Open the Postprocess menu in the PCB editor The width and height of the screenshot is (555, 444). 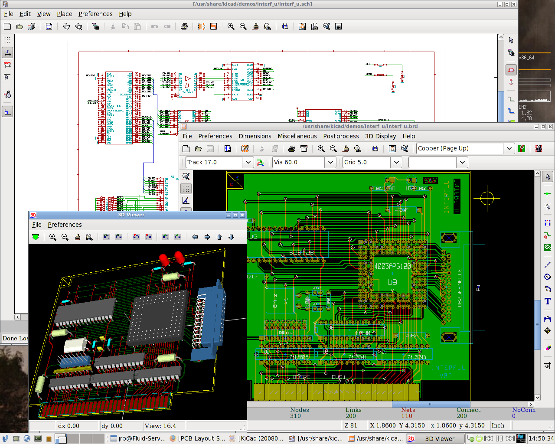[x=341, y=136]
